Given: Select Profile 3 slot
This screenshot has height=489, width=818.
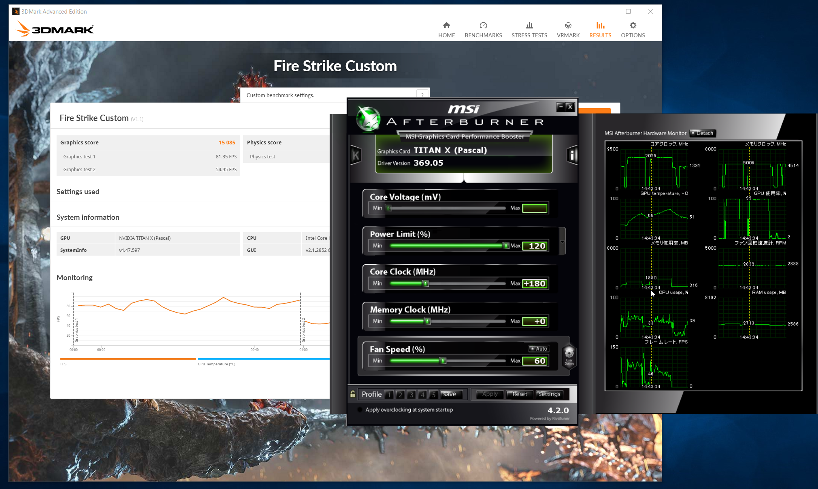Looking at the screenshot, I should [411, 394].
